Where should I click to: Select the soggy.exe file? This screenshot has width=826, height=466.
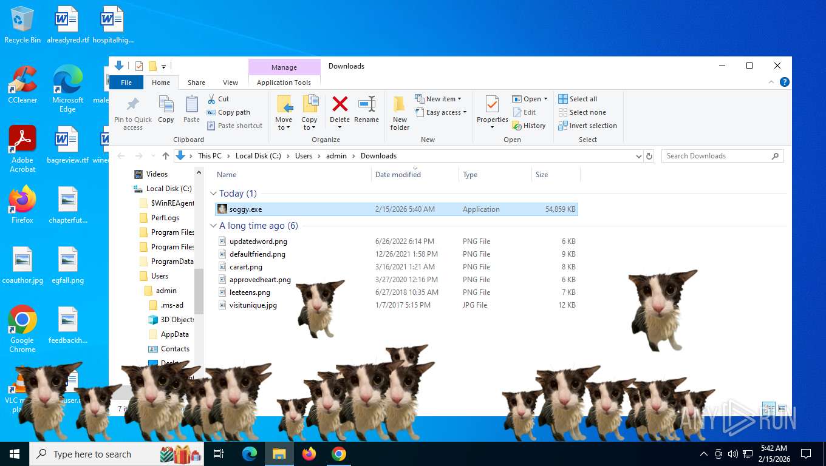(397, 209)
